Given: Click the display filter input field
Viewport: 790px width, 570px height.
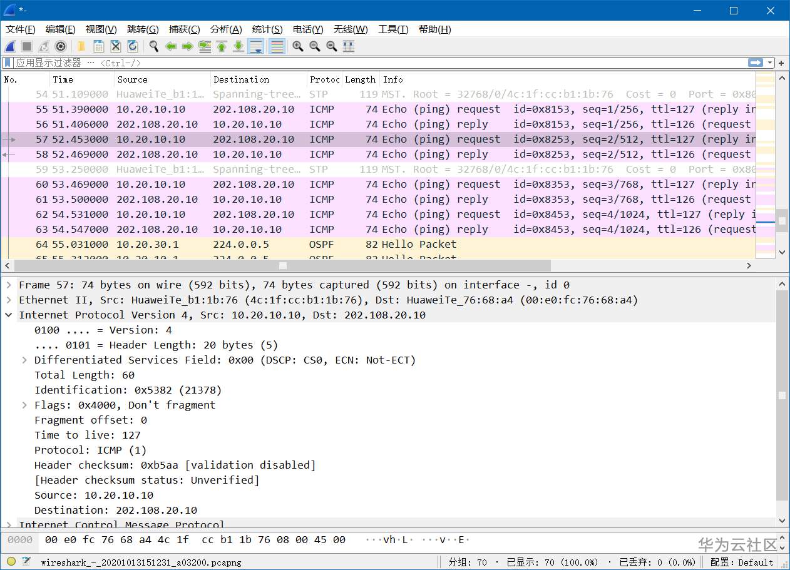Looking at the screenshot, I should pos(376,63).
